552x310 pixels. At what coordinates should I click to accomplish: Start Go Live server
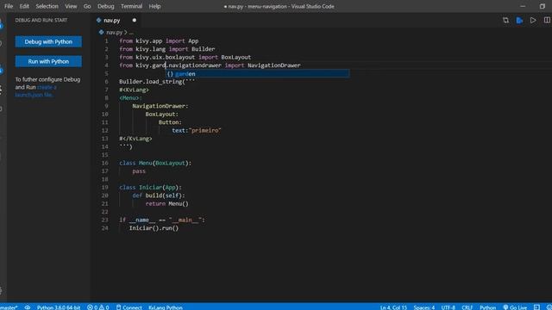[x=515, y=307]
